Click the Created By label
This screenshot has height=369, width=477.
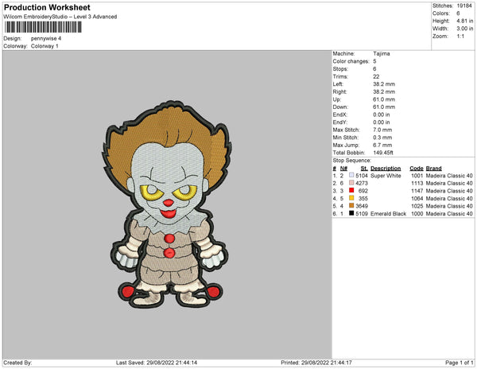(x=17, y=363)
